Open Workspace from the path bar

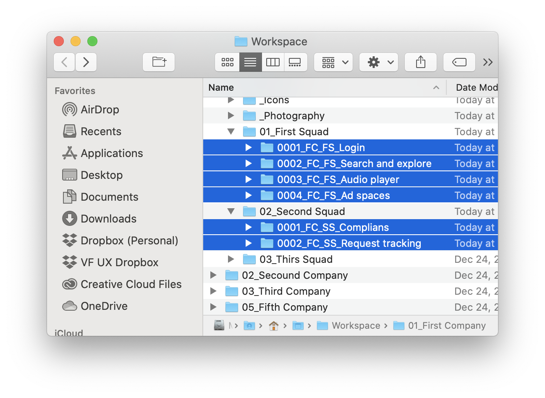click(356, 325)
